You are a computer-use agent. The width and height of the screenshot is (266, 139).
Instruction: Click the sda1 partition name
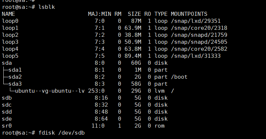click(15, 70)
